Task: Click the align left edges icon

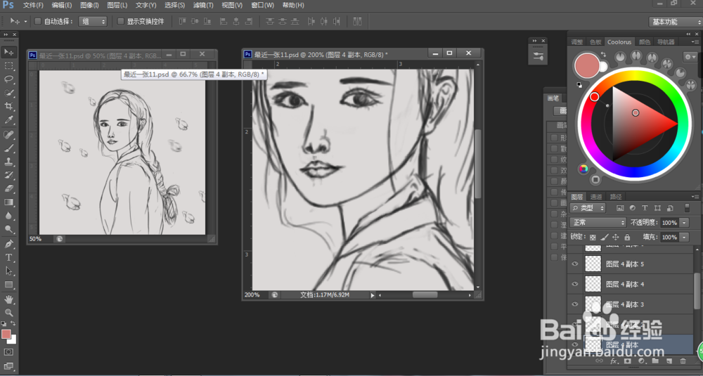Action: (x=224, y=21)
